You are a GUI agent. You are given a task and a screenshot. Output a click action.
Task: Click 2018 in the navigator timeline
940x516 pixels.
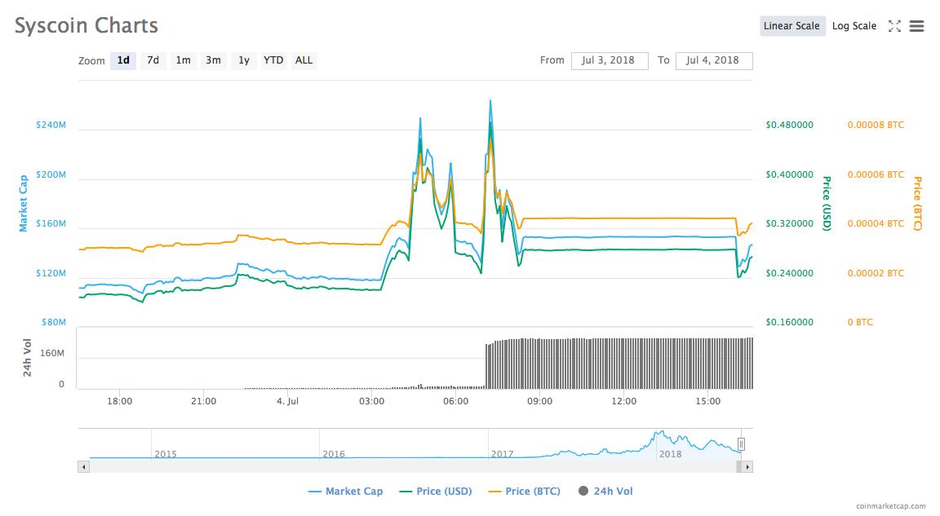(670, 454)
